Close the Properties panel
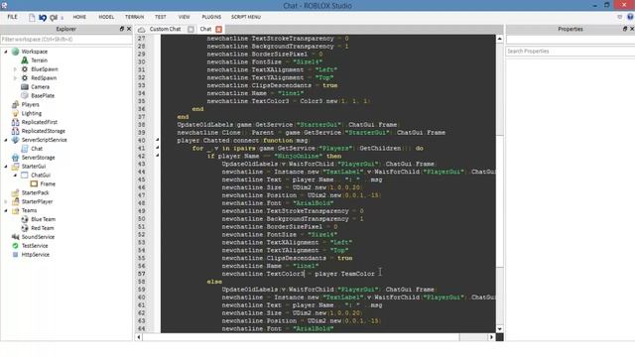Viewport: 635px width, 357px height. click(x=632, y=29)
